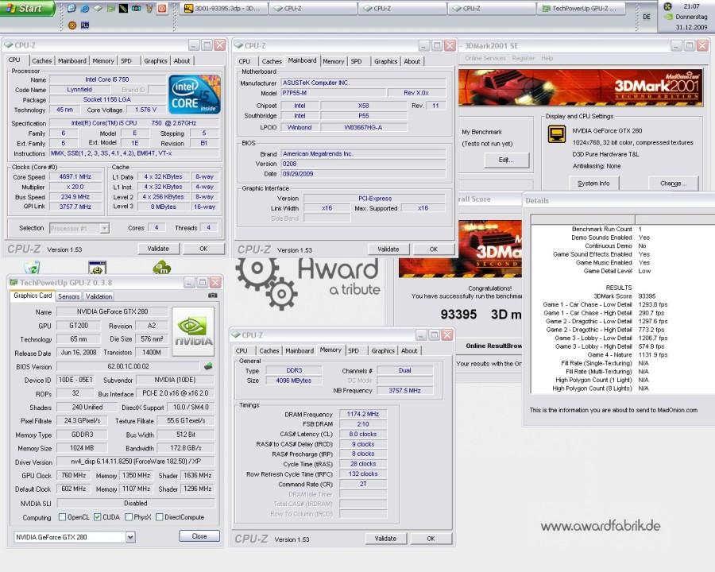
Task: Click the P7P55-M model field in CPU-Z
Action: click(x=333, y=93)
